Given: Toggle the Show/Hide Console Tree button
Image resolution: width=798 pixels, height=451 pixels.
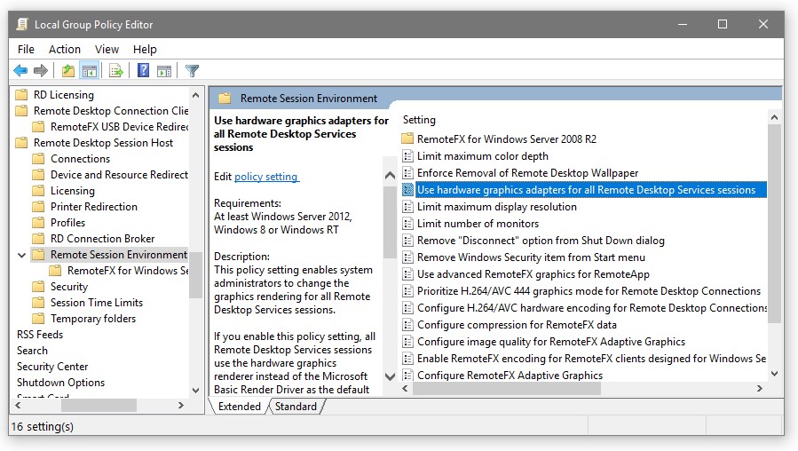Looking at the screenshot, I should (89, 71).
